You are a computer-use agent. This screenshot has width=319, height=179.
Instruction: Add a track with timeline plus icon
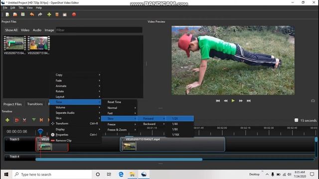tap(7, 120)
